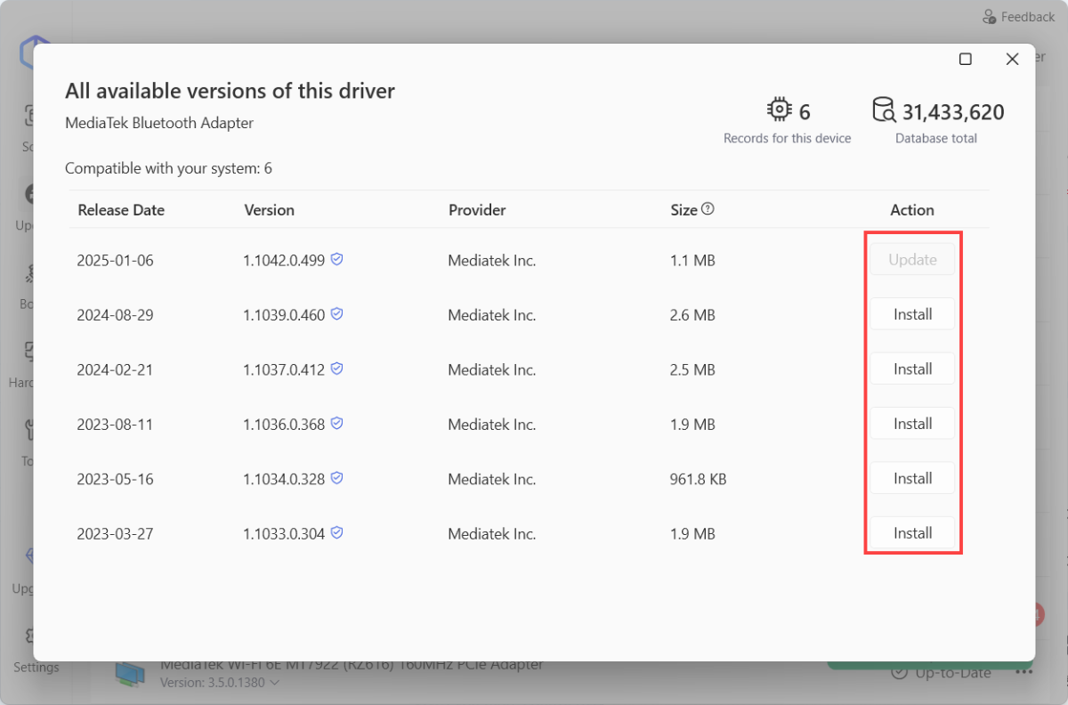Select the 2023-05-16 release date cell
1068x705 pixels.
[x=115, y=480]
